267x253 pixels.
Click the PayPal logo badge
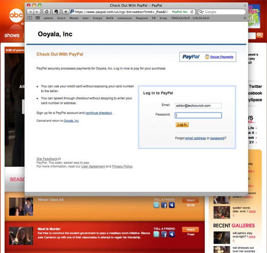pos(191,57)
